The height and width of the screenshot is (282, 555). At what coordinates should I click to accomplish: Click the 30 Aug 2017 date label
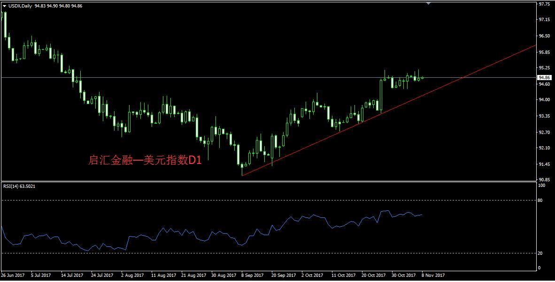pyautogui.click(x=224, y=275)
